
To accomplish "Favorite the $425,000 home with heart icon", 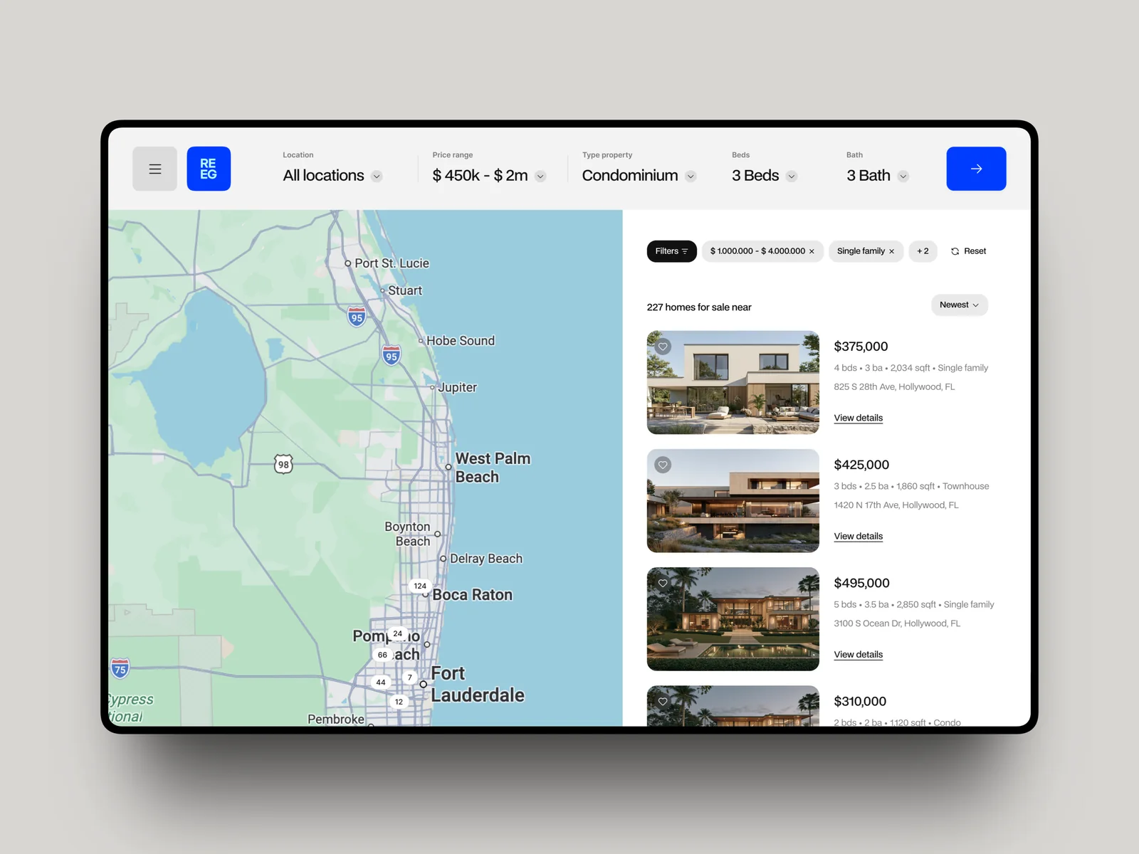I will (663, 465).
